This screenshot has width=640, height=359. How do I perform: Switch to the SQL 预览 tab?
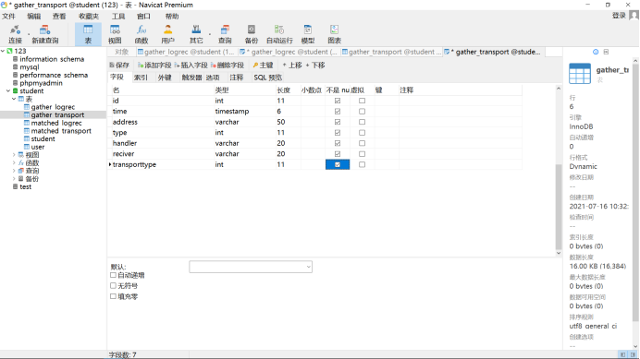pos(268,78)
